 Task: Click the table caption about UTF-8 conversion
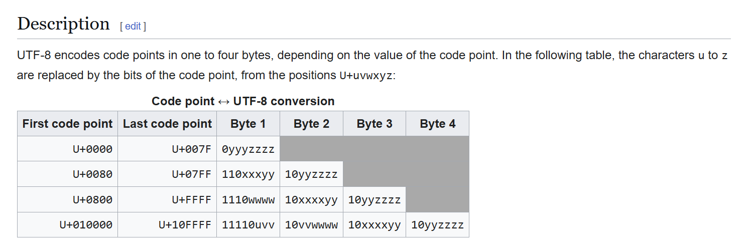click(x=243, y=101)
